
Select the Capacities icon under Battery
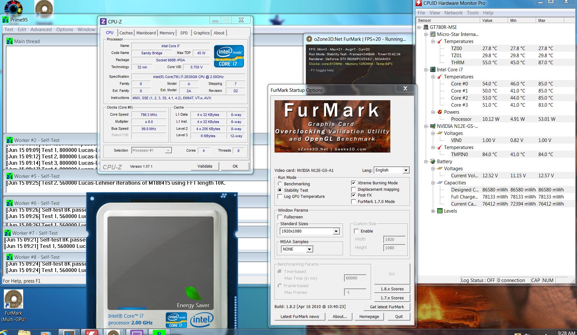(x=440, y=183)
